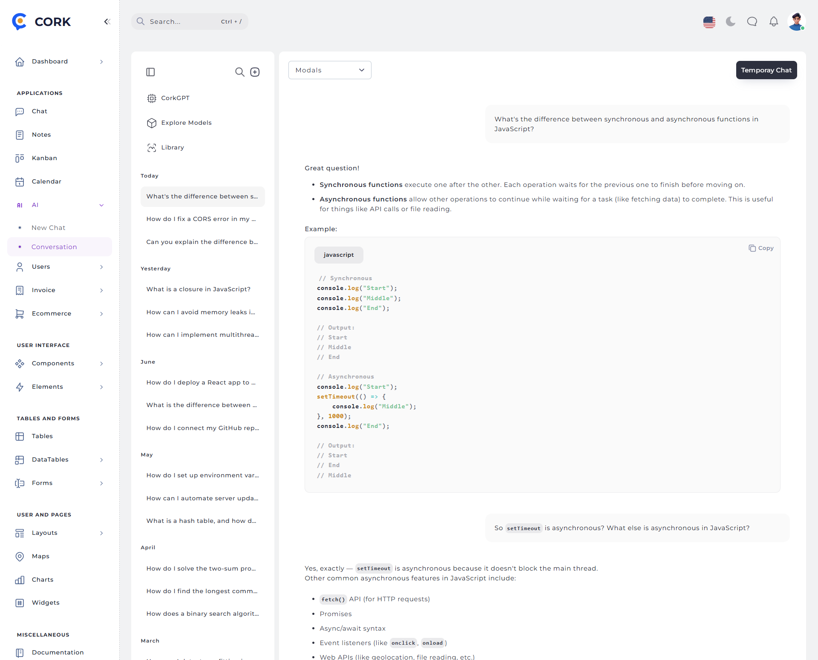Start a new chat with plus icon
The height and width of the screenshot is (660, 818).
255,72
